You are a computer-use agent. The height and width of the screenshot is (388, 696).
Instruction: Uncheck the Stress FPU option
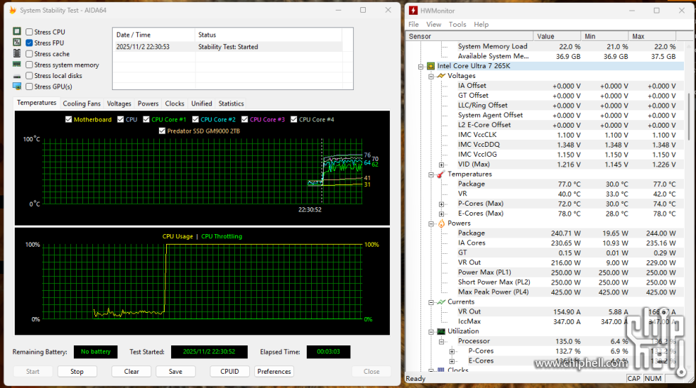click(29, 43)
